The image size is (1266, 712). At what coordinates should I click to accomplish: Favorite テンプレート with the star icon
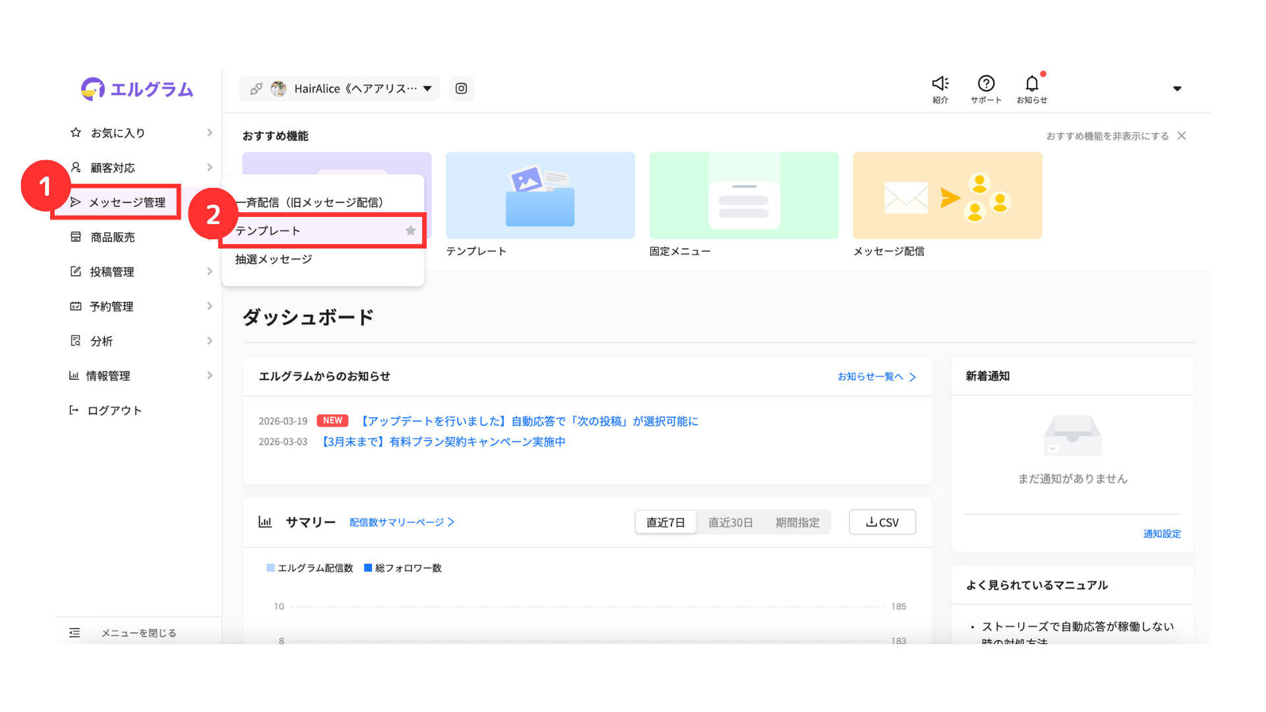tap(411, 231)
